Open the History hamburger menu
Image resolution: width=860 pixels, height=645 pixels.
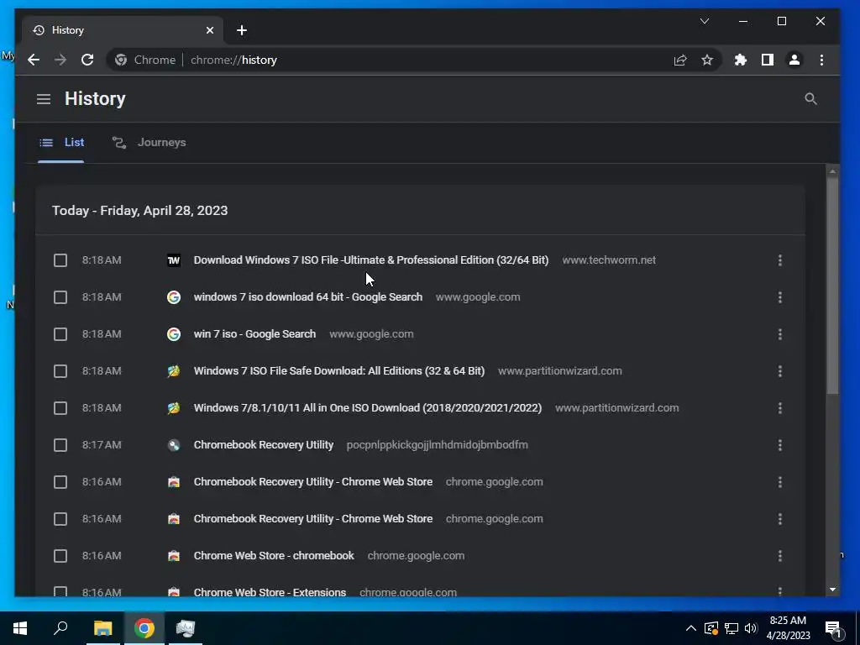(x=44, y=99)
